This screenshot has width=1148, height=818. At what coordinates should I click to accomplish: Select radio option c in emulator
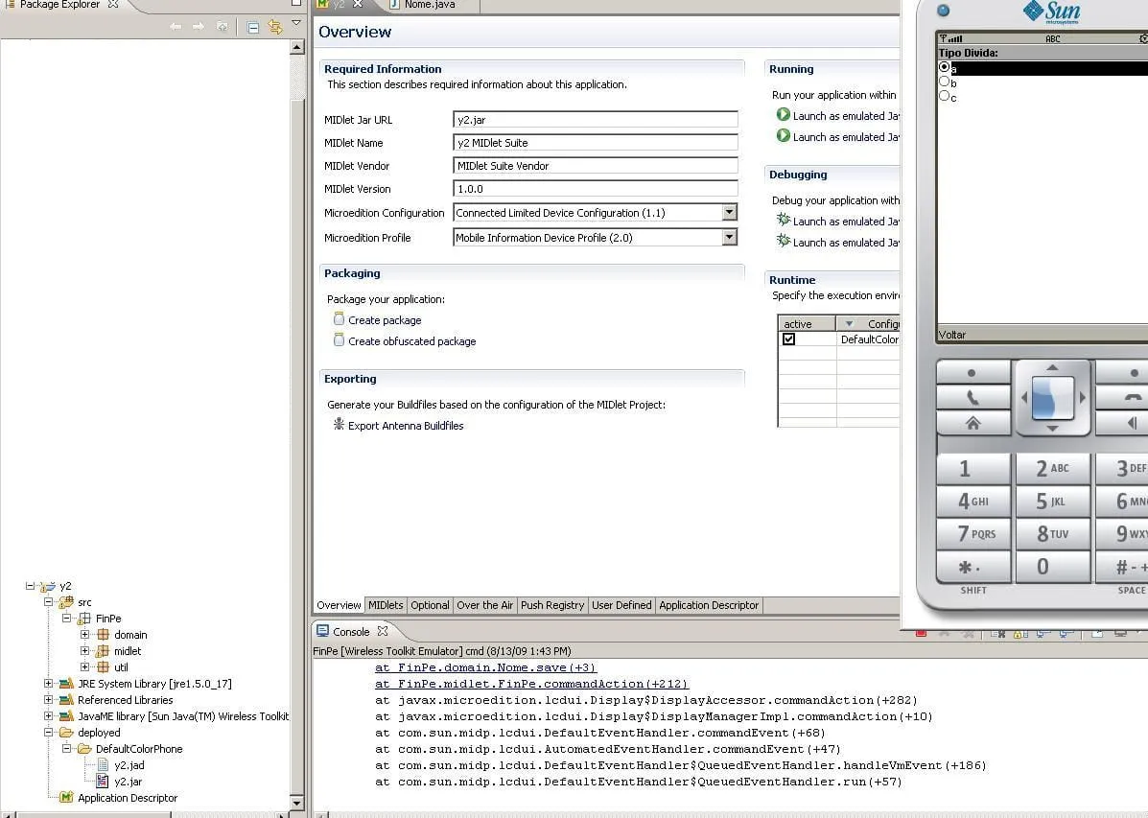[945, 97]
